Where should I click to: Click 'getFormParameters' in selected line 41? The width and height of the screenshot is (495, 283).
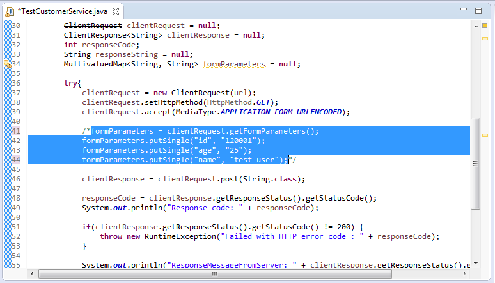267,131
